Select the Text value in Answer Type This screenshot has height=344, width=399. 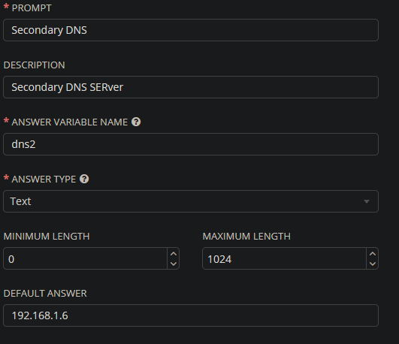[x=20, y=201]
